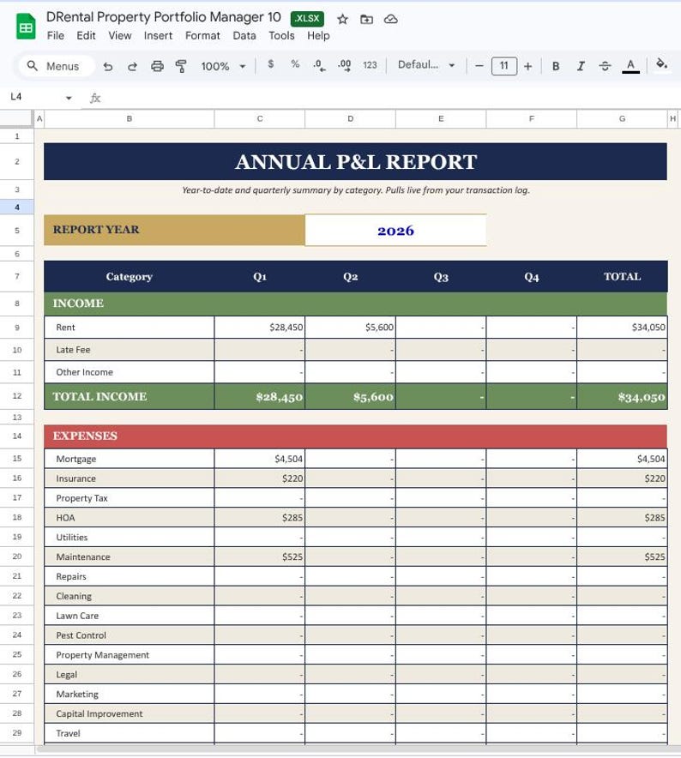The image size is (681, 758).
Task: Expand the Name box dropdown arrow
Action: coord(69,98)
